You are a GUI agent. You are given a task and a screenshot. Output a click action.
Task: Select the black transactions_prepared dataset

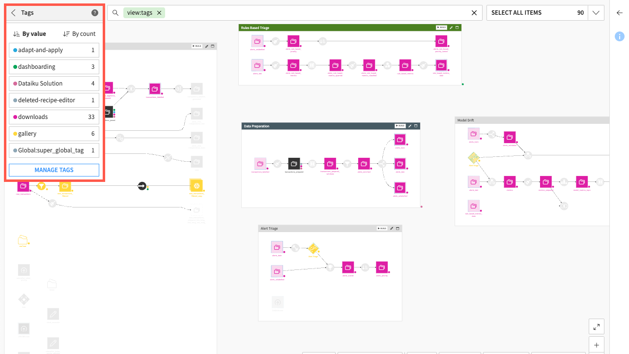294,164
